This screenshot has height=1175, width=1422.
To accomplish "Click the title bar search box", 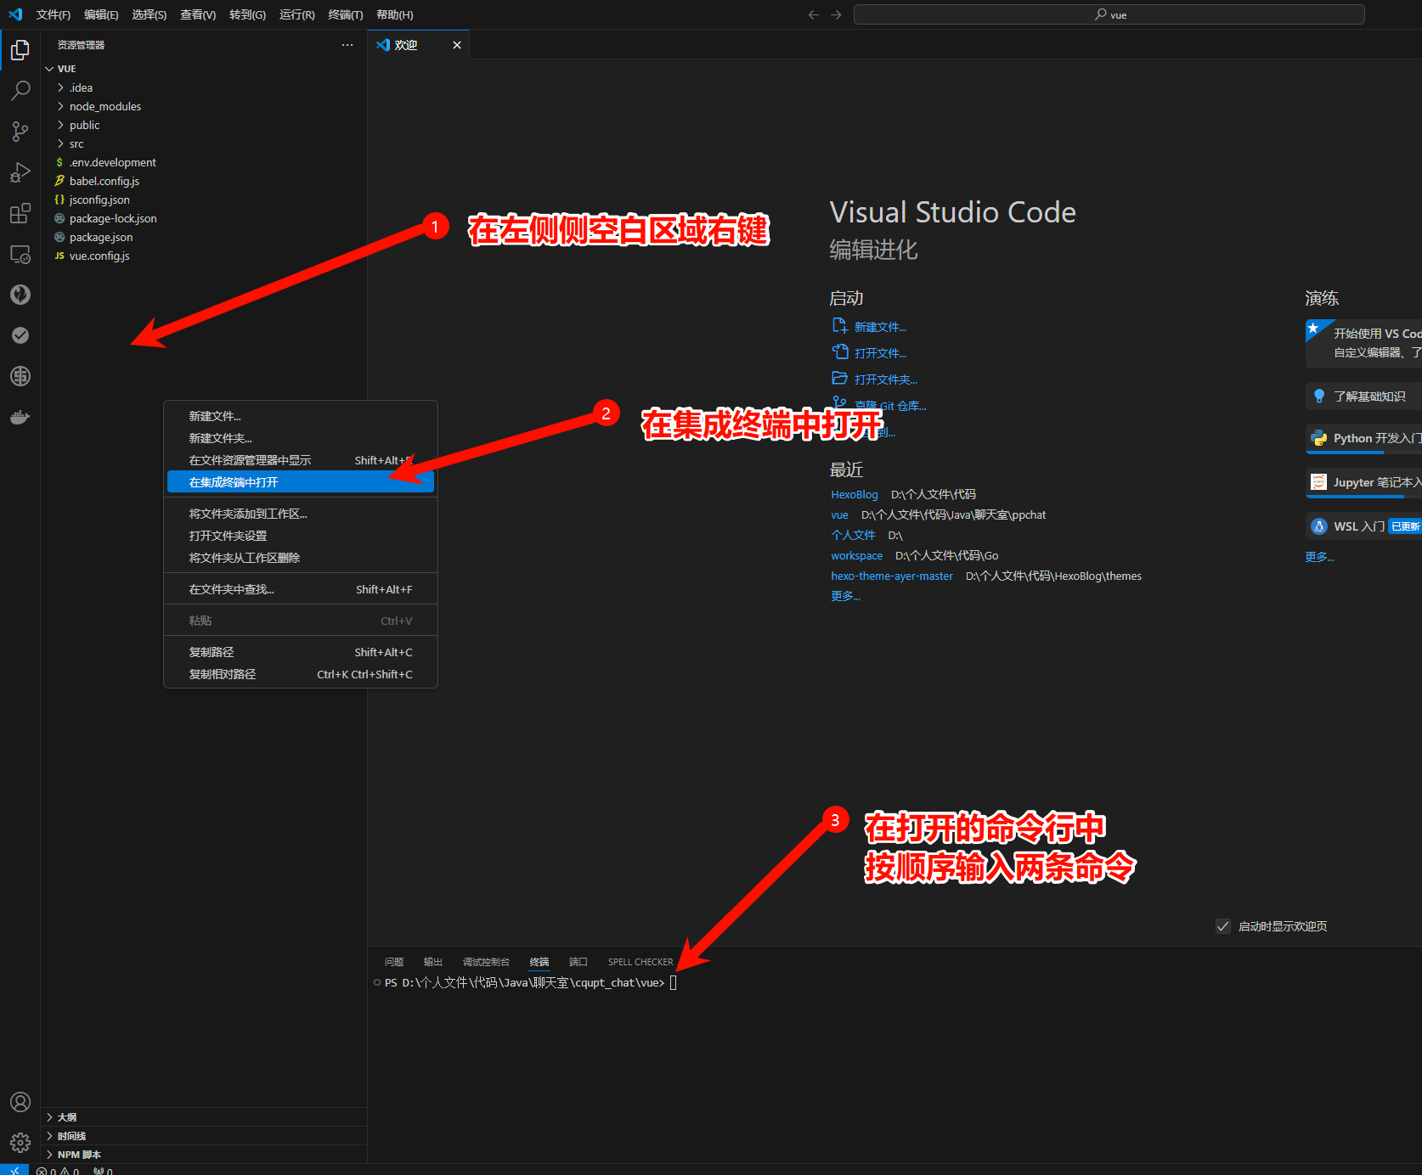I will pyautogui.click(x=1109, y=14).
